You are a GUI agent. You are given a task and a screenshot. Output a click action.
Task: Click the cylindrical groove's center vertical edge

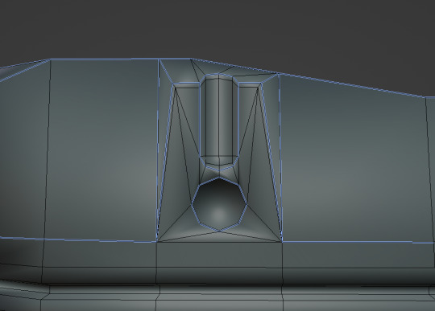coord(218,119)
